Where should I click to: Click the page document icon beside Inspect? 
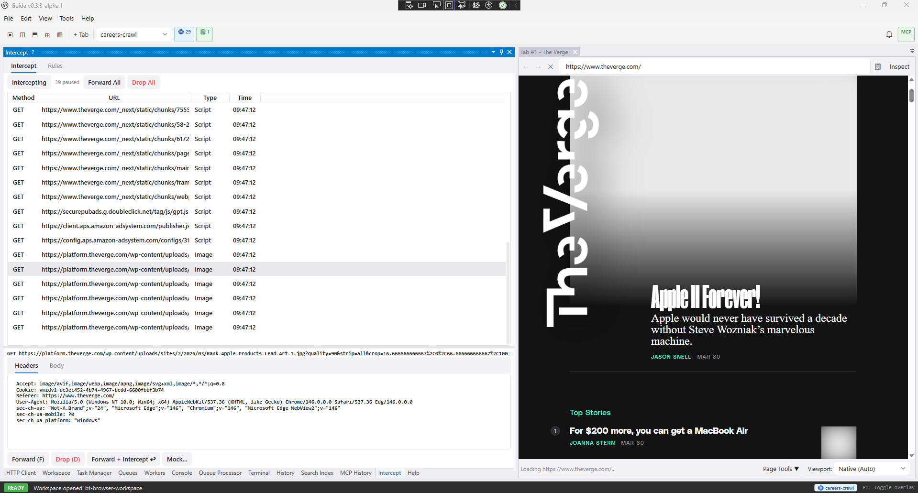tap(878, 67)
